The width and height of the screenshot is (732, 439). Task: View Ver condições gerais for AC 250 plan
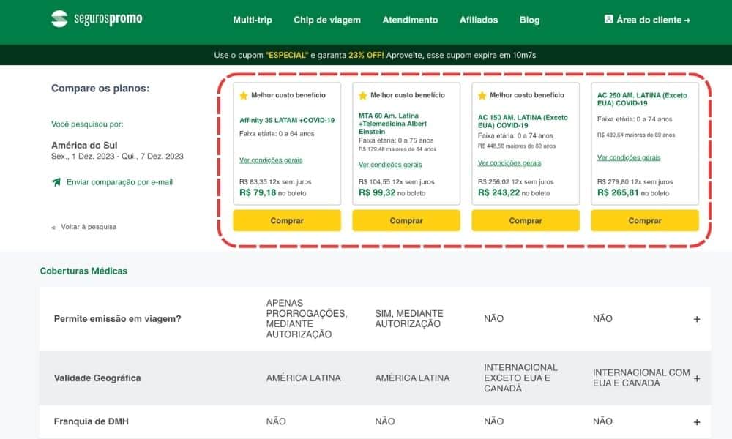tap(629, 158)
